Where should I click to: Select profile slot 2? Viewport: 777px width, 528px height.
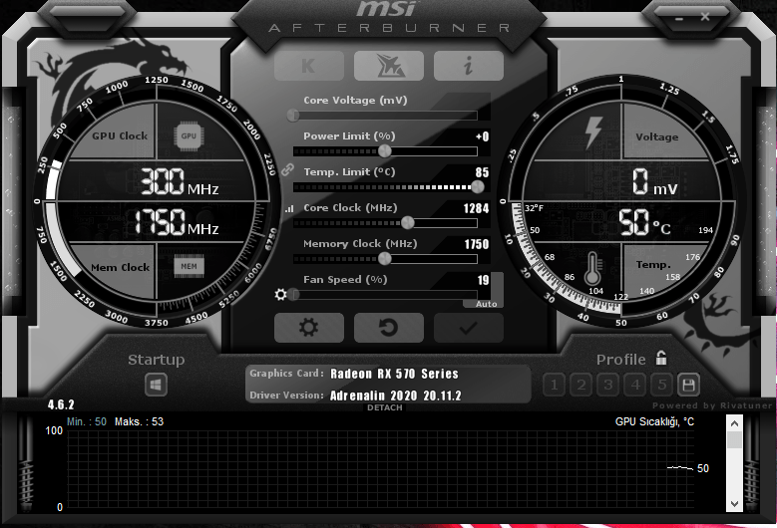tap(582, 385)
